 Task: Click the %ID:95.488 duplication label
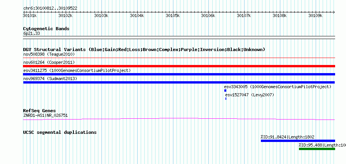[x=322, y=145]
